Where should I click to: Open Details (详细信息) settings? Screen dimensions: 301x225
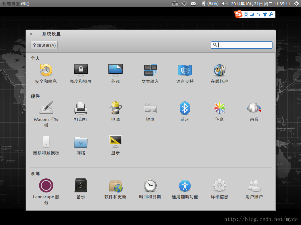tap(219, 189)
